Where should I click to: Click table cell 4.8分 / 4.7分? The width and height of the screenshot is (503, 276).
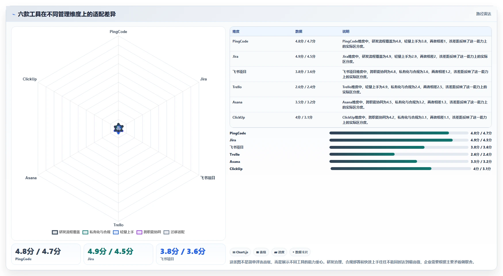pos(305,41)
